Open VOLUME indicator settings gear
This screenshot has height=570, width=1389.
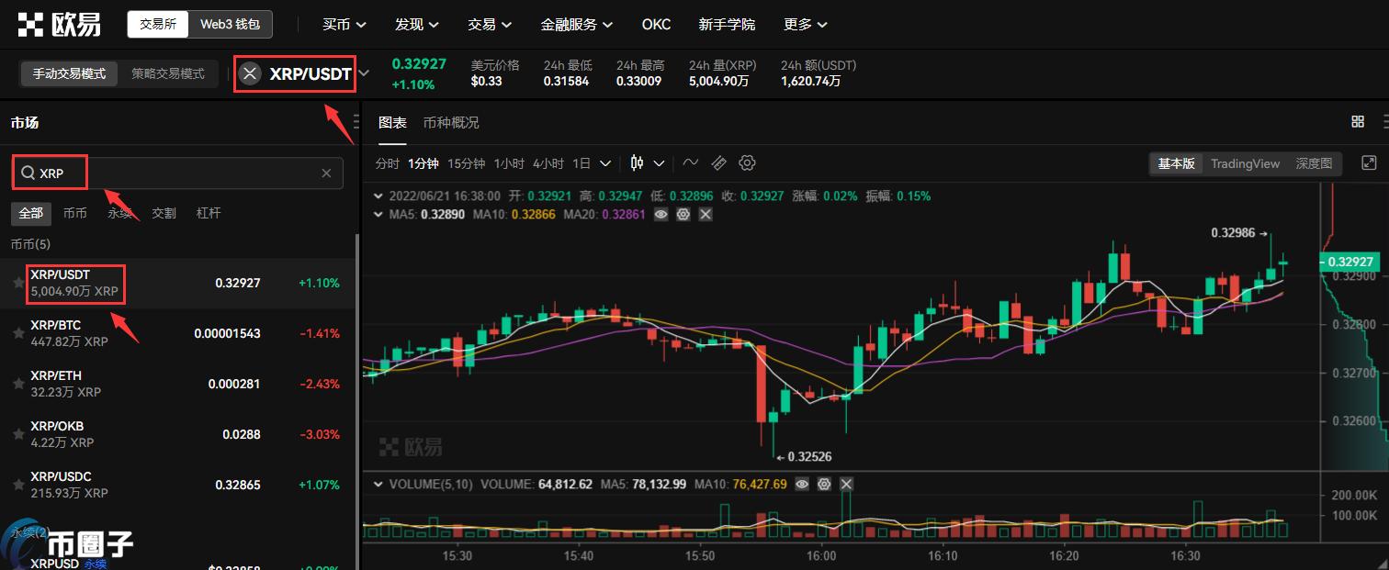pos(824,484)
